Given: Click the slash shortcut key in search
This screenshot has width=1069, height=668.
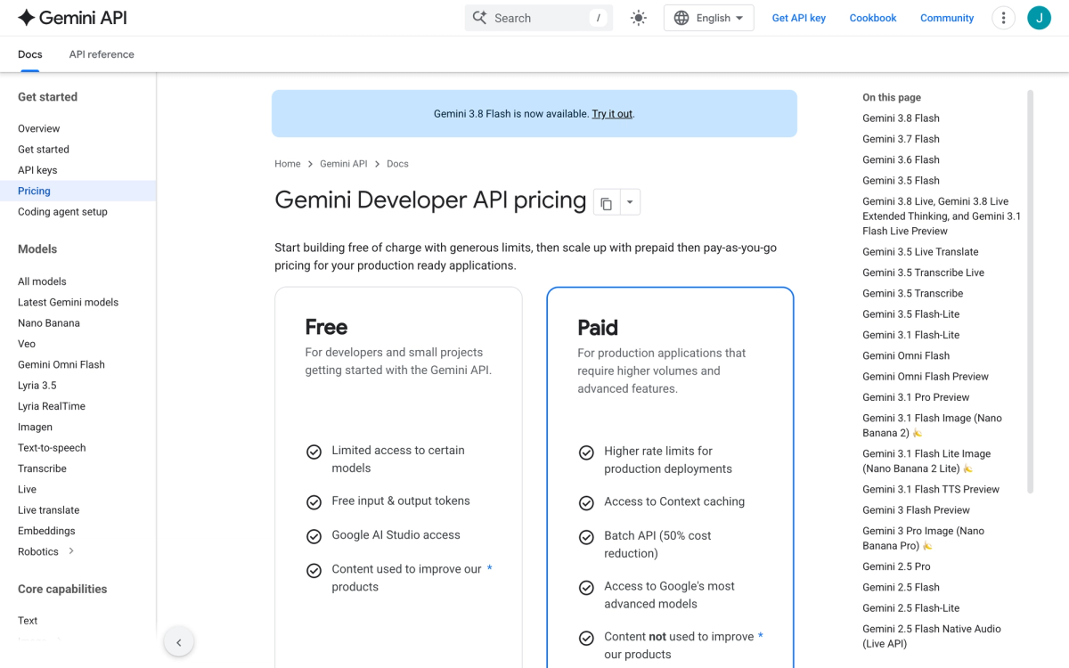Looking at the screenshot, I should pos(599,18).
